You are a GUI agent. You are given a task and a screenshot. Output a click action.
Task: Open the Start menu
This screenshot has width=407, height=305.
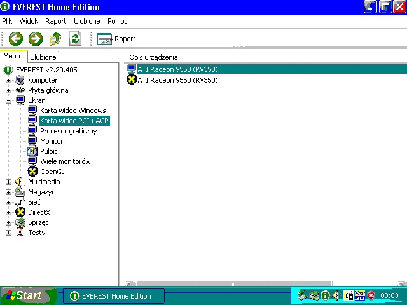27,295
